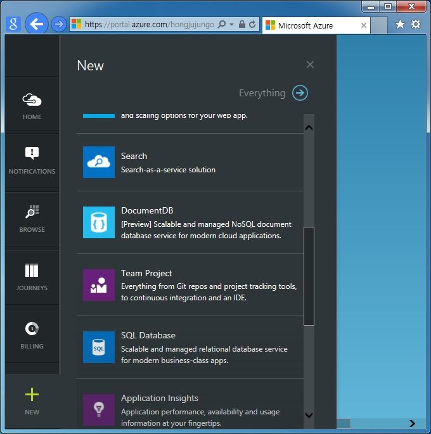Click the security lock icon

click(242, 24)
